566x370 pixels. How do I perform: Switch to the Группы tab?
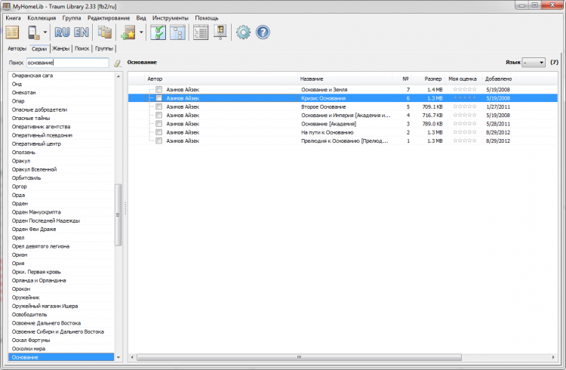point(104,48)
